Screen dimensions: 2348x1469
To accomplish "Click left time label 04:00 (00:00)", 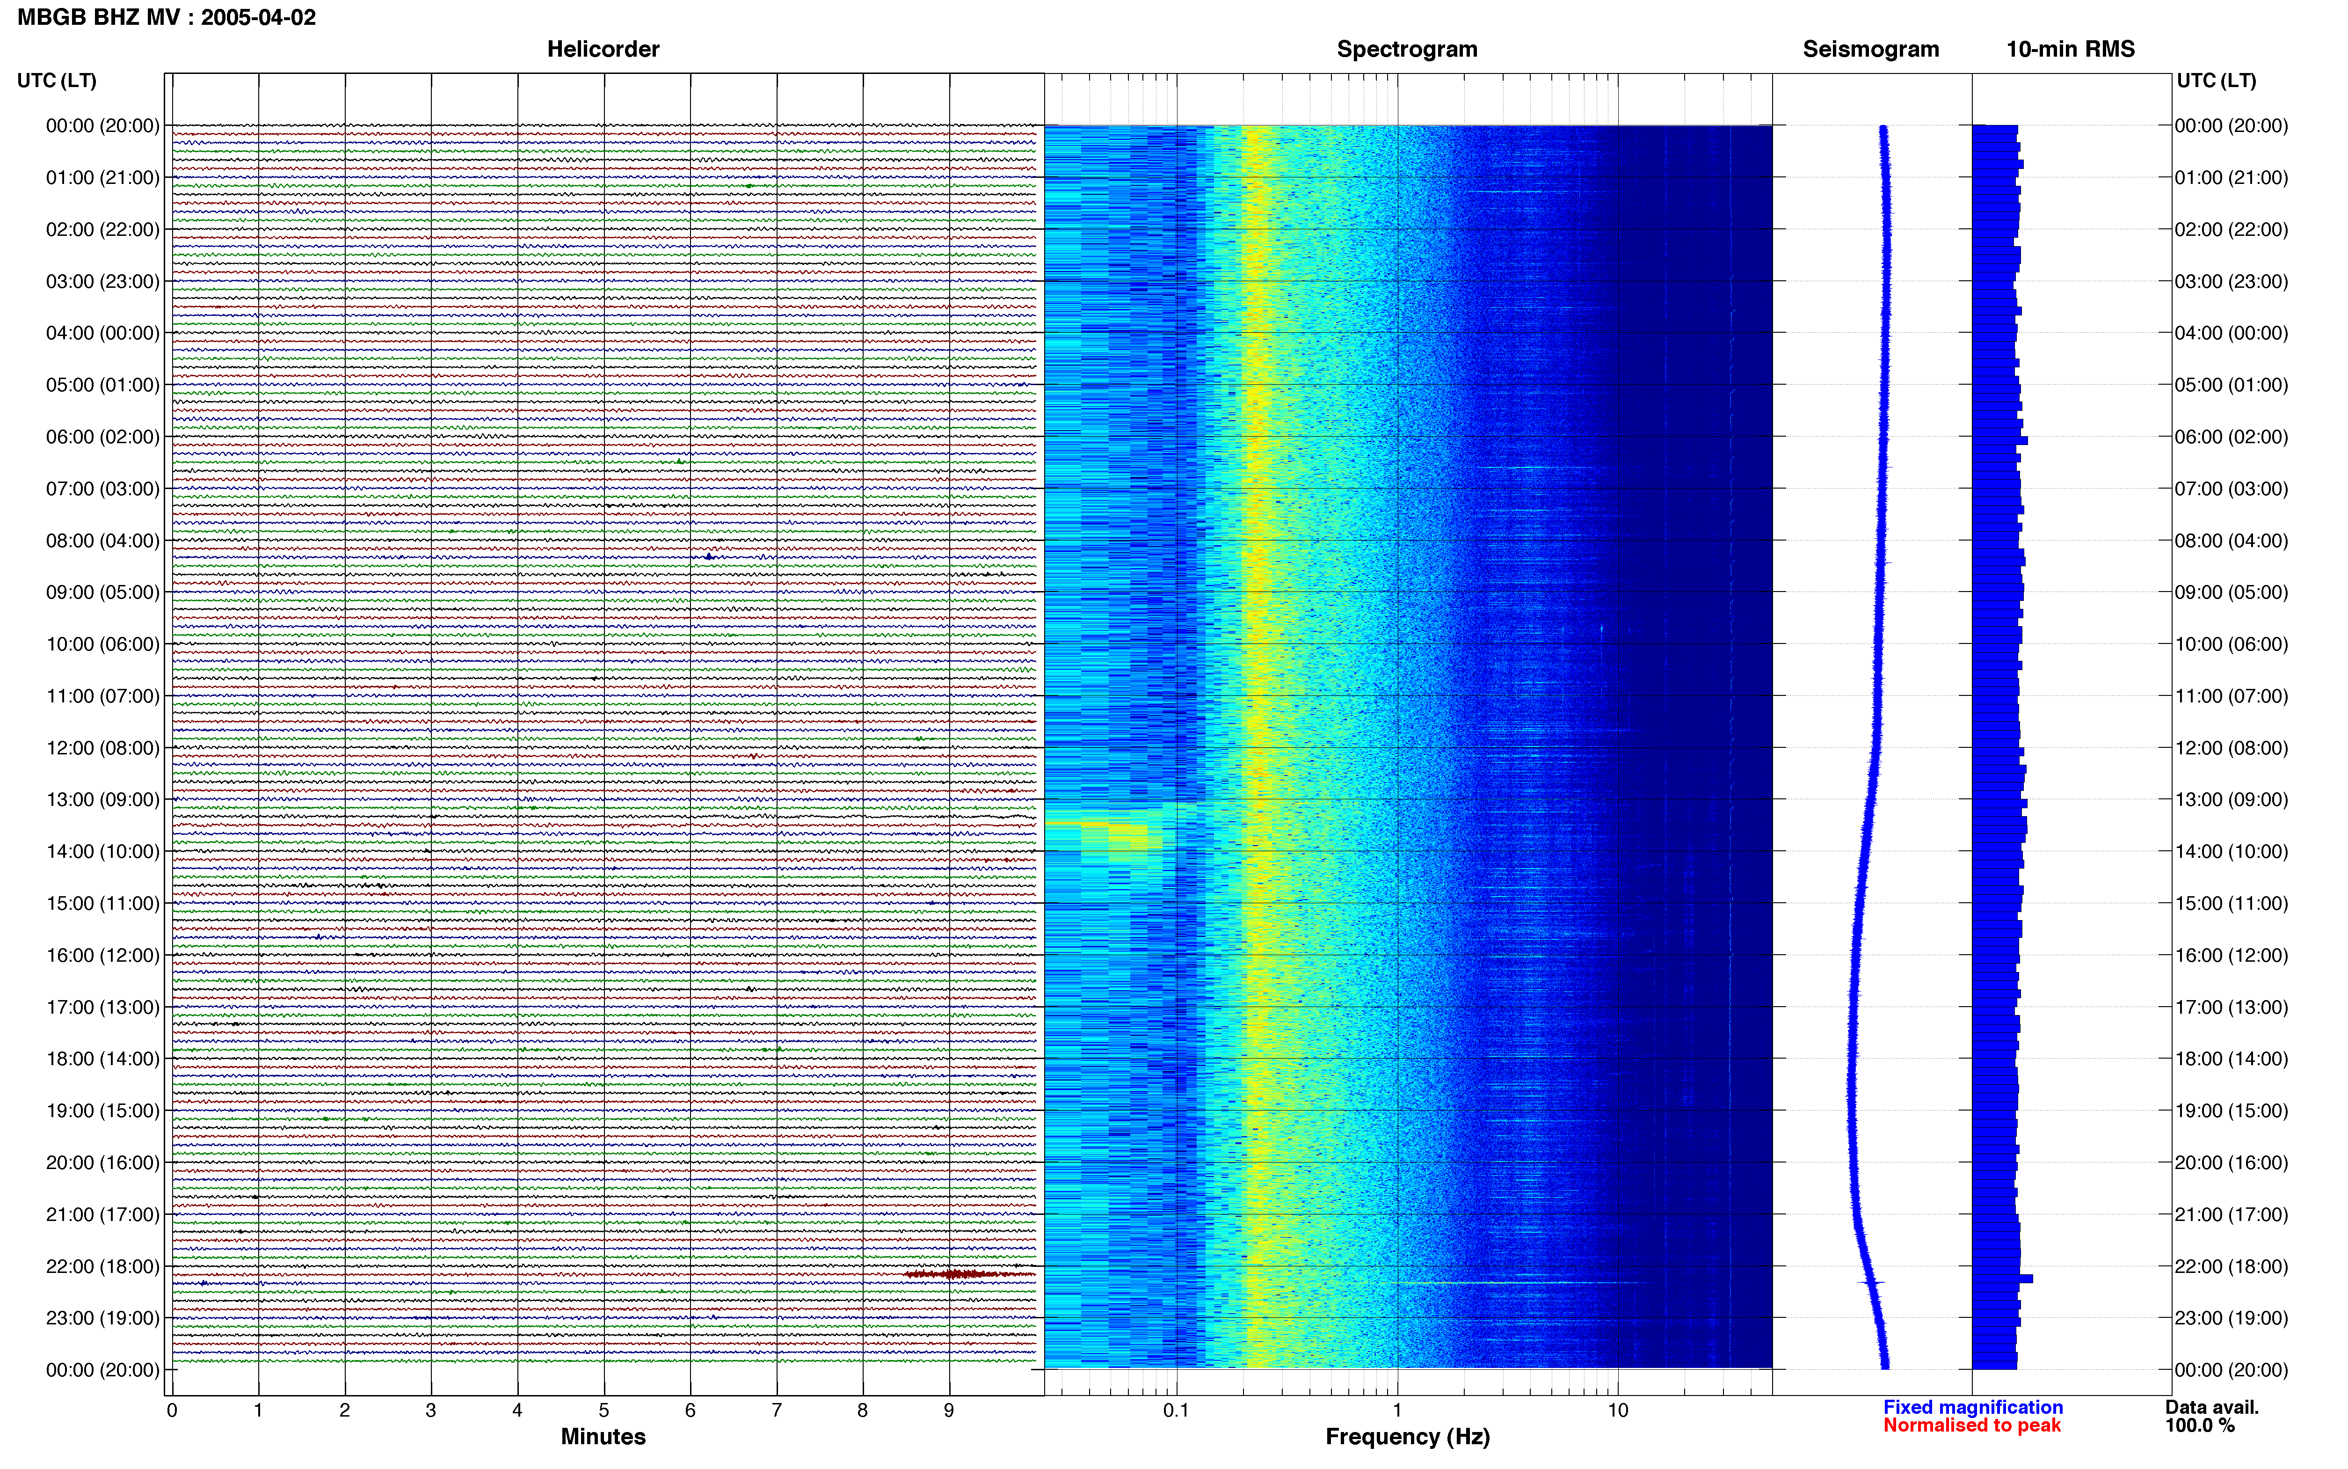I will coord(103,332).
